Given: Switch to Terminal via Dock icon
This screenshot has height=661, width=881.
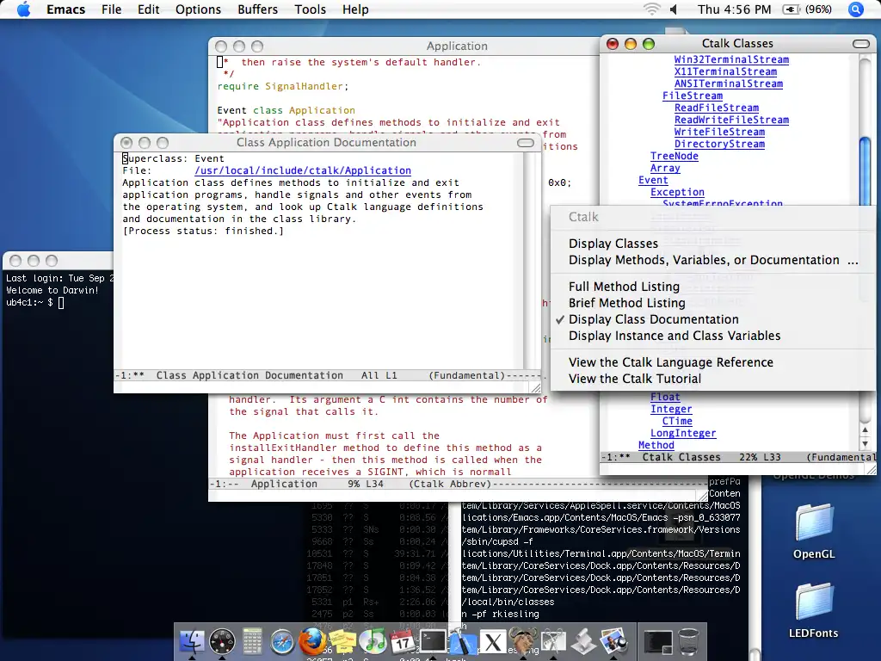Looking at the screenshot, I should click(x=434, y=641).
